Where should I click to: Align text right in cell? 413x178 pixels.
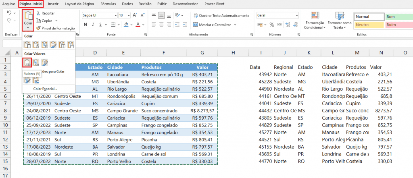pos(169,25)
